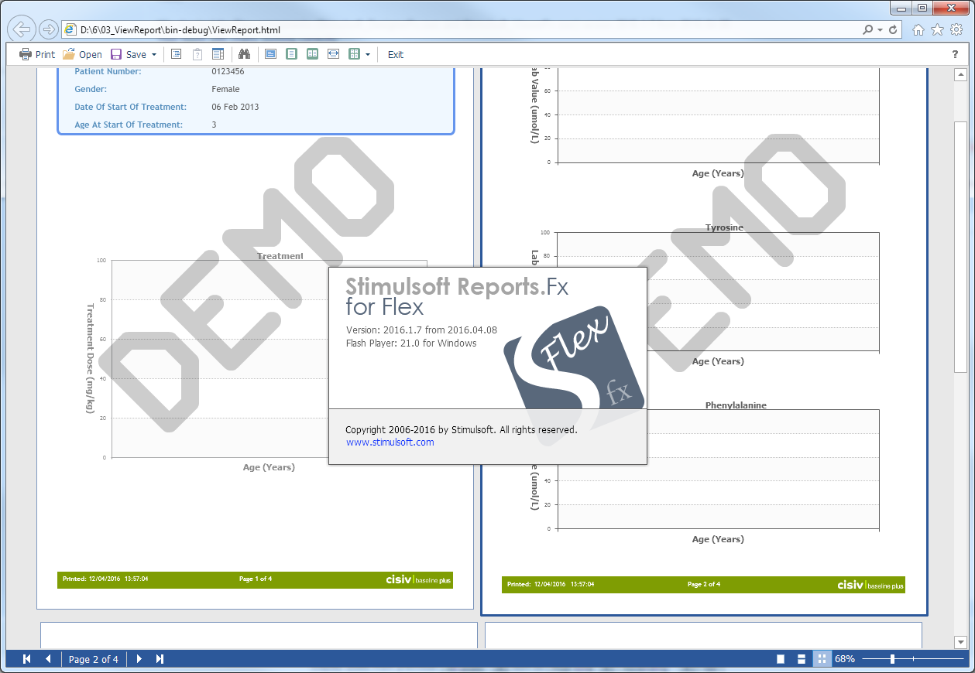Select page width view icon

[333, 54]
